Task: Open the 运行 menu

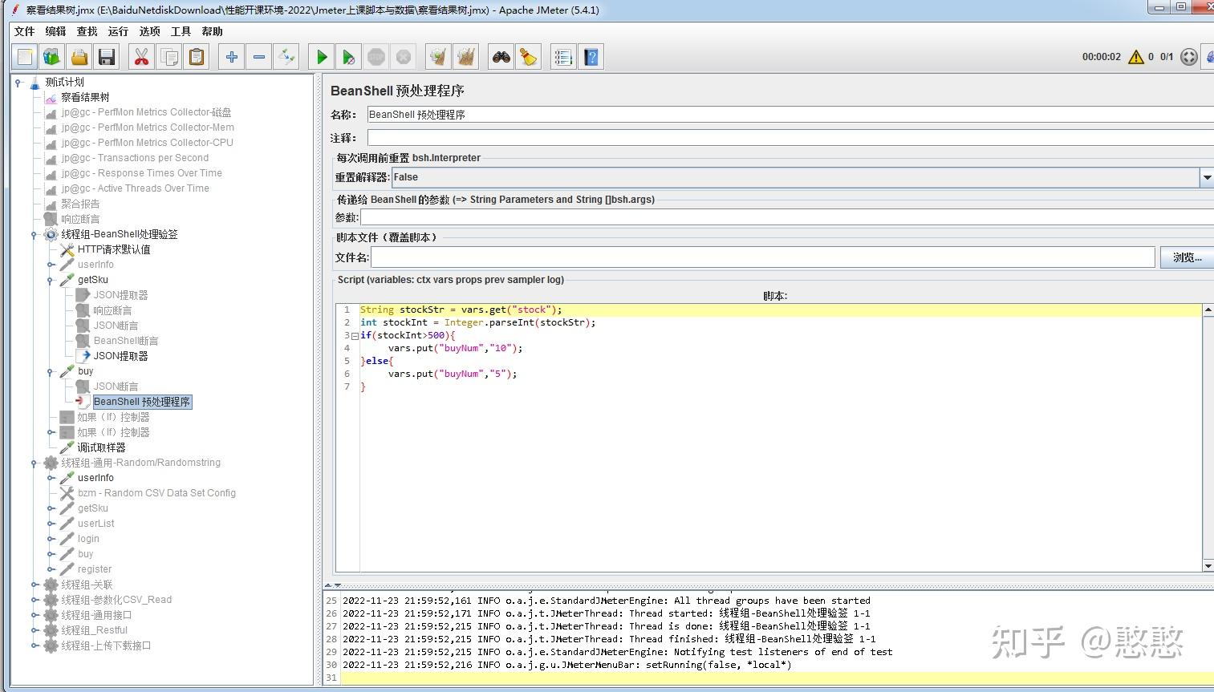Action: click(118, 31)
